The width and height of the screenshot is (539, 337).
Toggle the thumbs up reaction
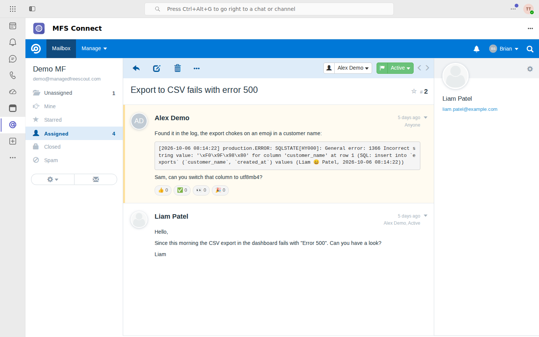[x=163, y=190]
